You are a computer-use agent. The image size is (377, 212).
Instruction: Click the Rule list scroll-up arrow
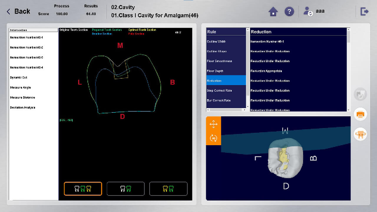click(248, 29)
